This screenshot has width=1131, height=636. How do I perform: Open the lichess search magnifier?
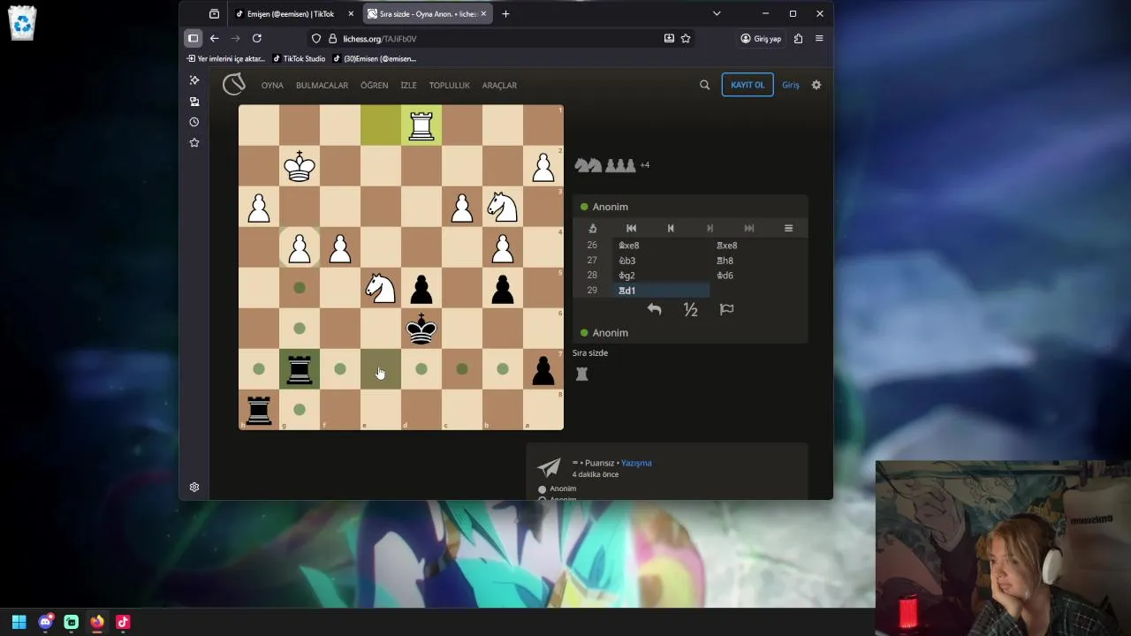[x=704, y=85]
